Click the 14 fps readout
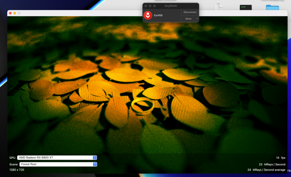 pyautogui.click(x=280, y=158)
